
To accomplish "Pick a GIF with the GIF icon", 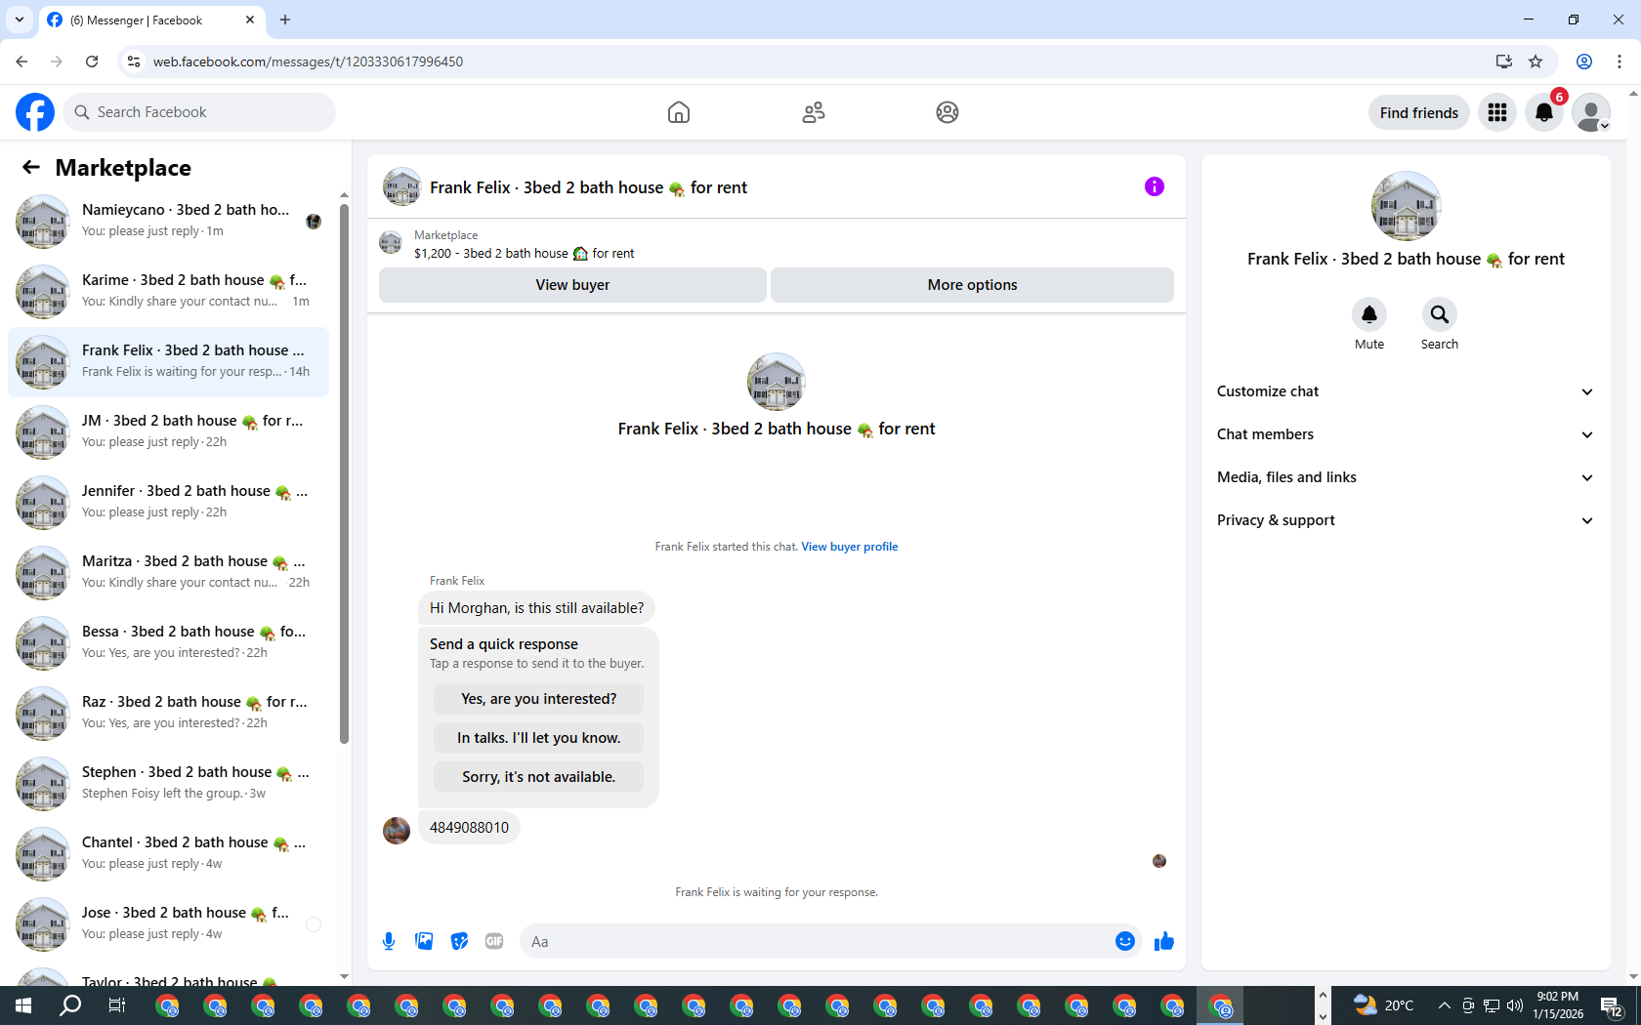I will [x=494, y=941].
